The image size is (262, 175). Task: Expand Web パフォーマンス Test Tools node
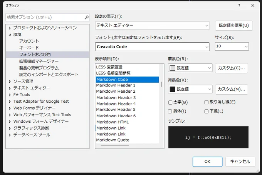10,115
